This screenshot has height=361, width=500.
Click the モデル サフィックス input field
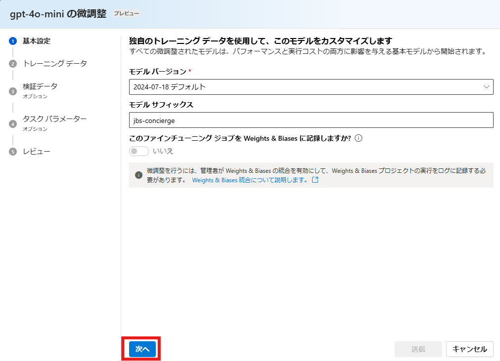pyautogui.click(x=311, y=120)
